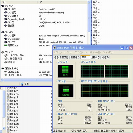Screen dimensions: 133x133
Task: Select the lang_si file
Action: pos(13,120)
